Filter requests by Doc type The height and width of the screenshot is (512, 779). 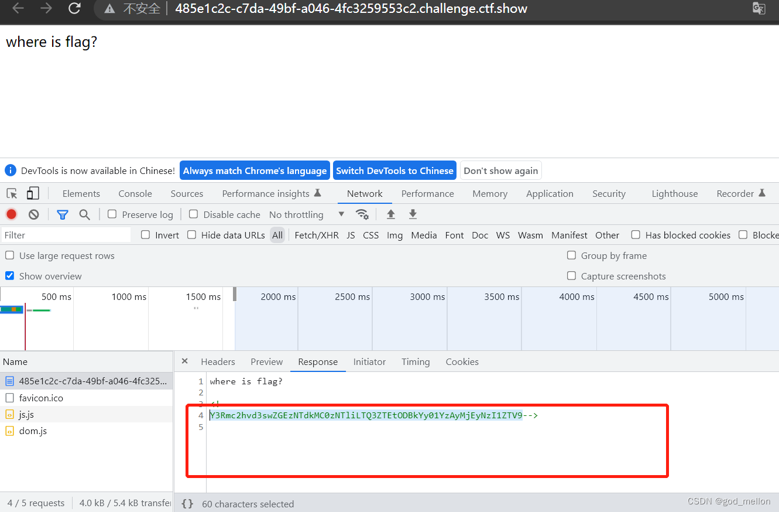click(480, 235)
